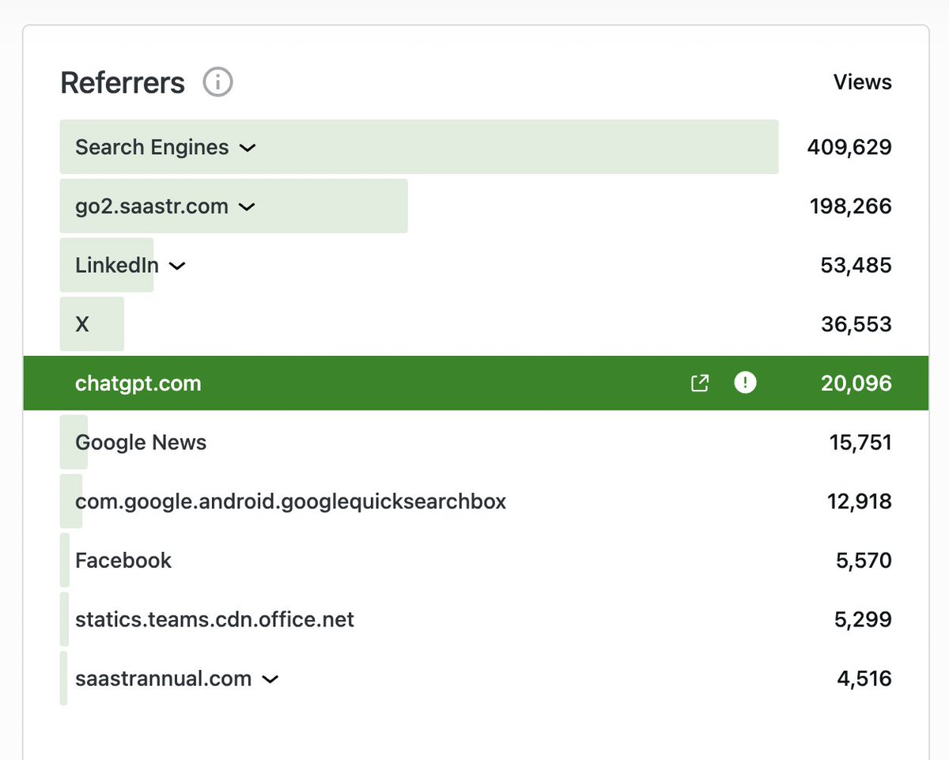The height and width of the screenshot is (760, 949).
Task: Click the com.google.android.googlequicksearchbox referrer
Action: [290, 501]
